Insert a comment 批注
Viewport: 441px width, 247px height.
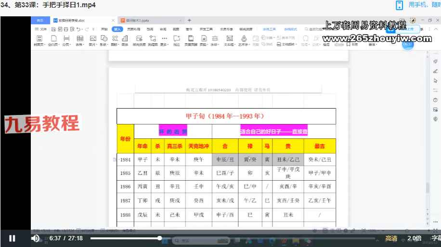tap(177, 40)
